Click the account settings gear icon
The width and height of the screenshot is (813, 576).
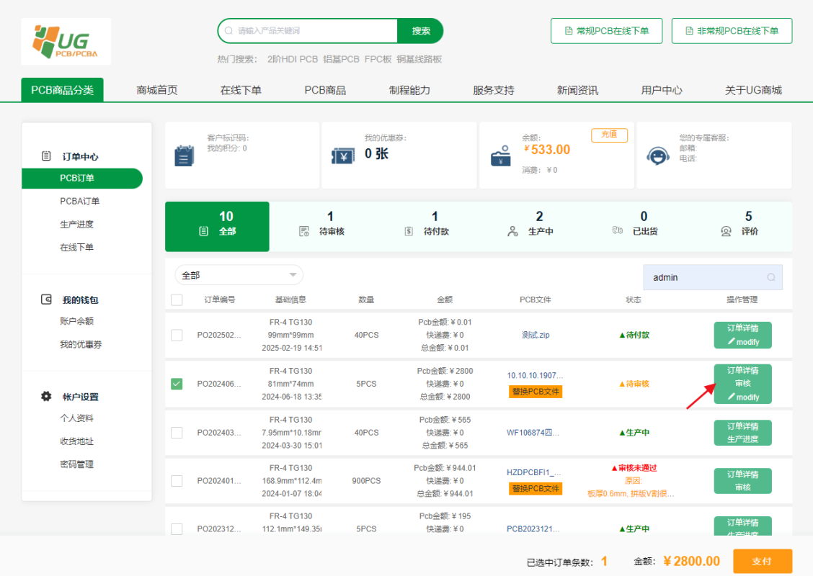click(x=46, y=396)
